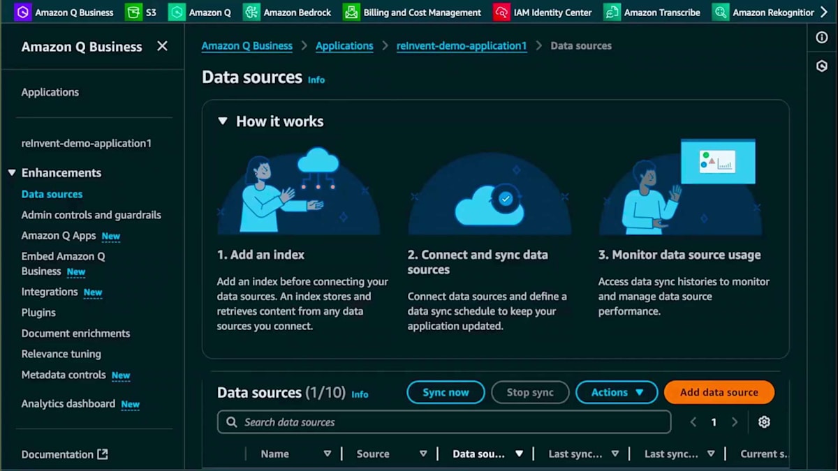
Task: Show more service shortcuts with right chevron
Action: tap(823, 12)
